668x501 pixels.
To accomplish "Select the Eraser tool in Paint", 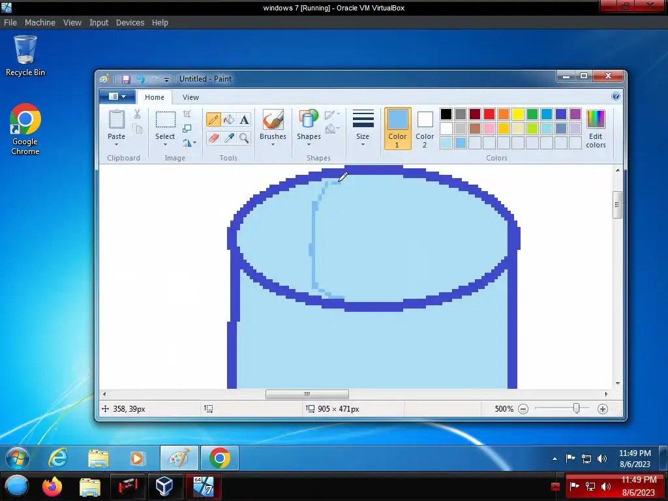I will [213, 138].
